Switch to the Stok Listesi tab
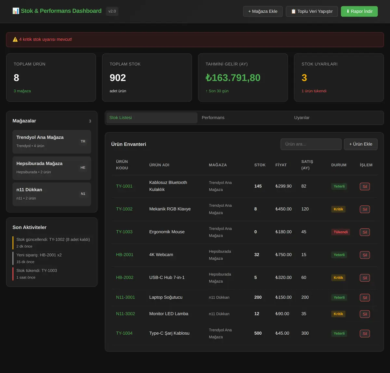 pos(152,118)
